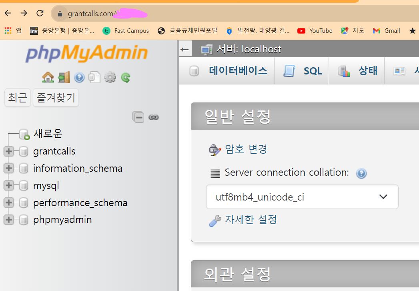The width and height of the screenshot is (419, 291).
Task: Open the 발전왕. 태양광 bookmark
Action: 258,31
